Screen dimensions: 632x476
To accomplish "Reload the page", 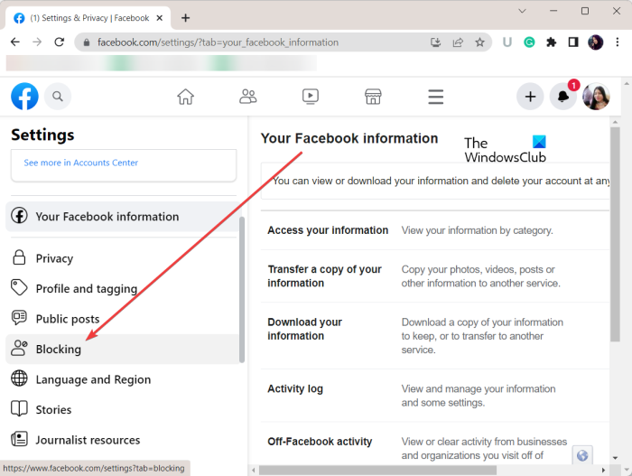I will pos(60,42).
